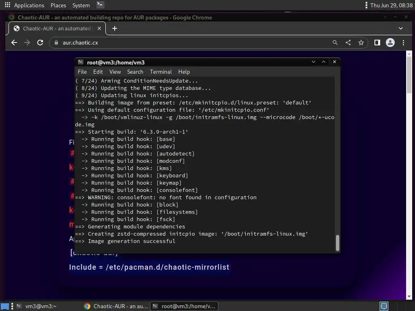Click 'Updating the MIME type database' line
Viewport: 415px width, 311px height.
point(143,88)
